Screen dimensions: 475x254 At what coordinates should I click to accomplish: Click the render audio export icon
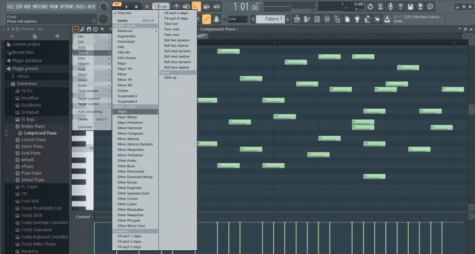(420, 6)
